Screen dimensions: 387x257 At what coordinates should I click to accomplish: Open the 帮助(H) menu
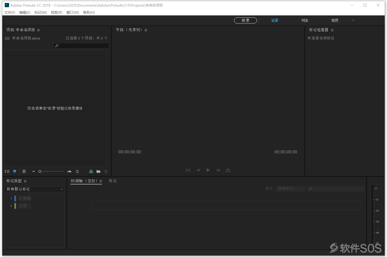tap(89, 13)
